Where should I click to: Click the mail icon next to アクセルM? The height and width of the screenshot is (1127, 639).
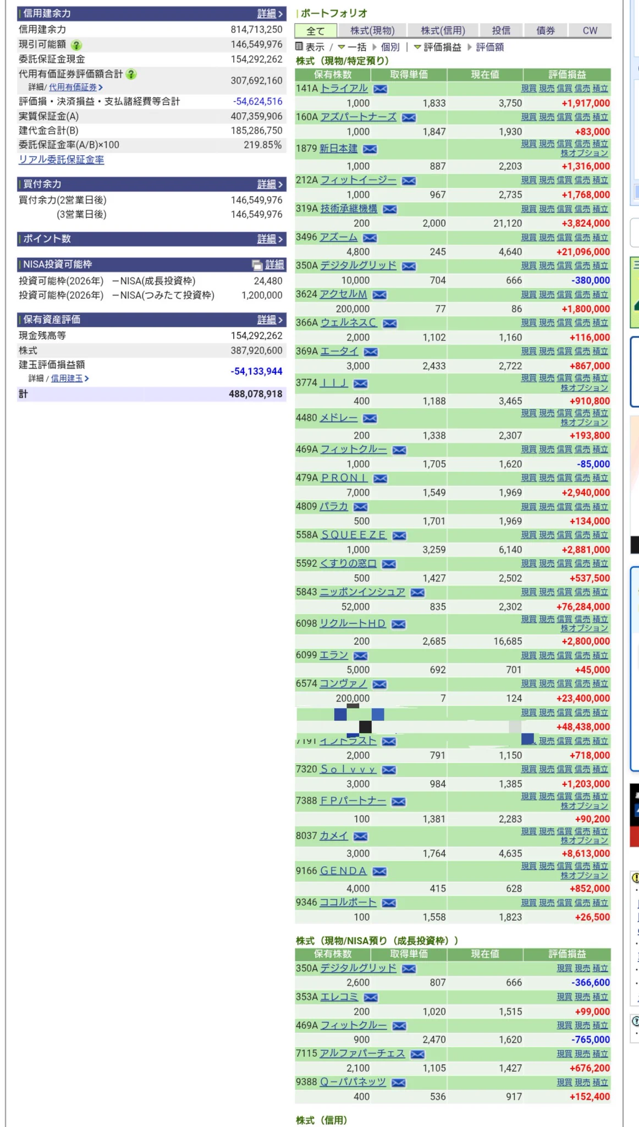(379, 295)
